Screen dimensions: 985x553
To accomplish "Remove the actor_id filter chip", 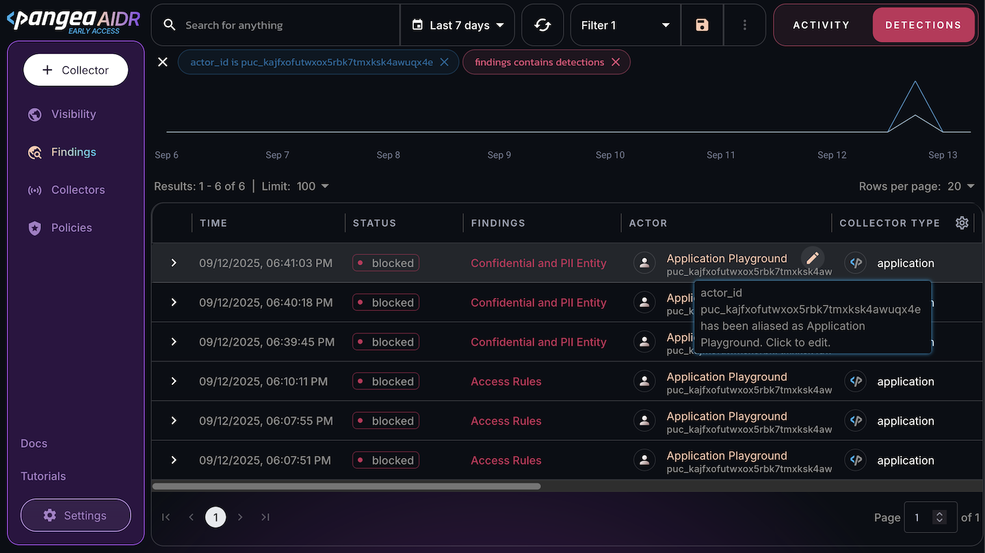I will pos(444,62).
